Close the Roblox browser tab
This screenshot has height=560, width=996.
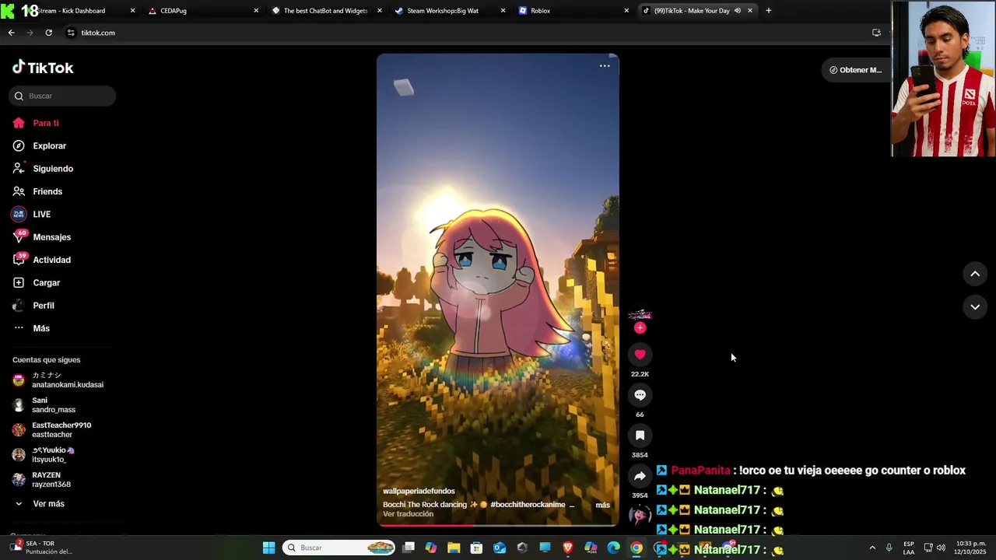point(626,11)
